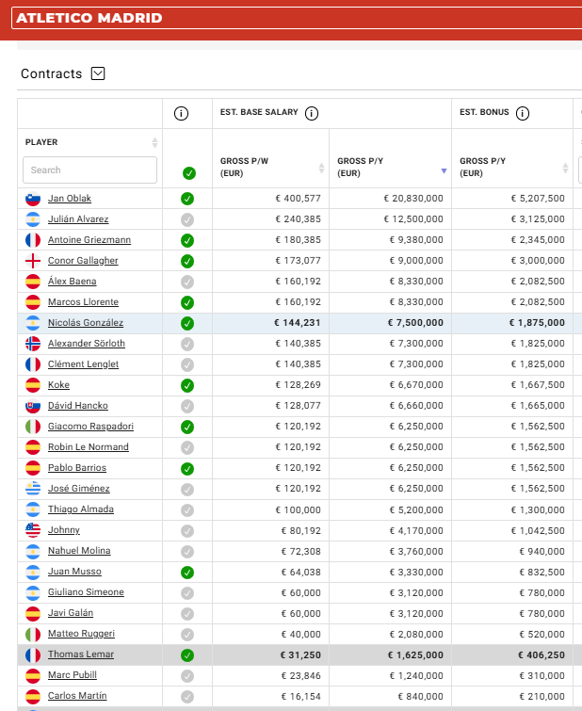Click Juan Musso's green verified checkmark
The image size is (582, 711).
tap(187, 573)
